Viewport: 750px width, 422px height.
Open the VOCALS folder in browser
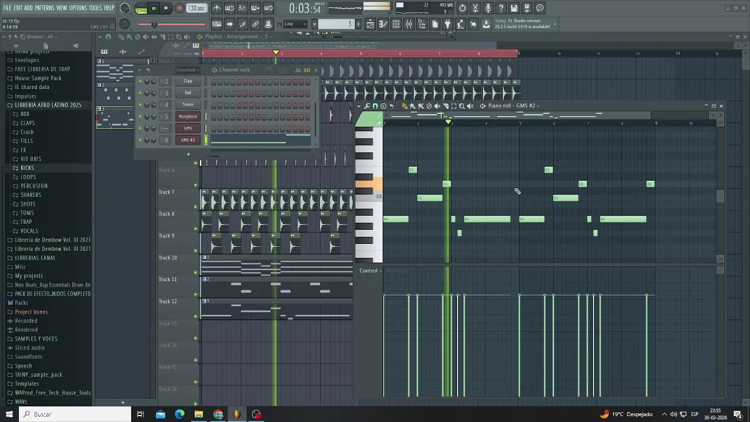pyautogui.click(x=29, y=231)
